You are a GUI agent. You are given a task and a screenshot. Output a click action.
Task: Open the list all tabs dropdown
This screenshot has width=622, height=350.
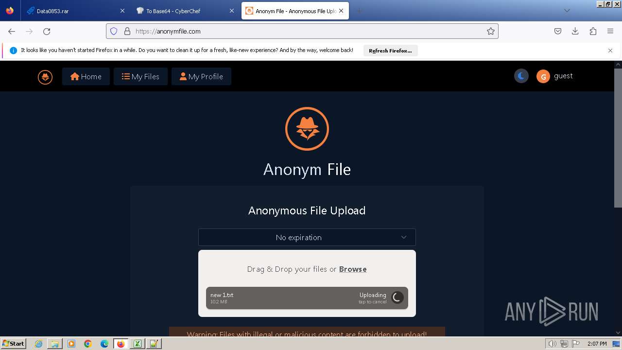567,11
